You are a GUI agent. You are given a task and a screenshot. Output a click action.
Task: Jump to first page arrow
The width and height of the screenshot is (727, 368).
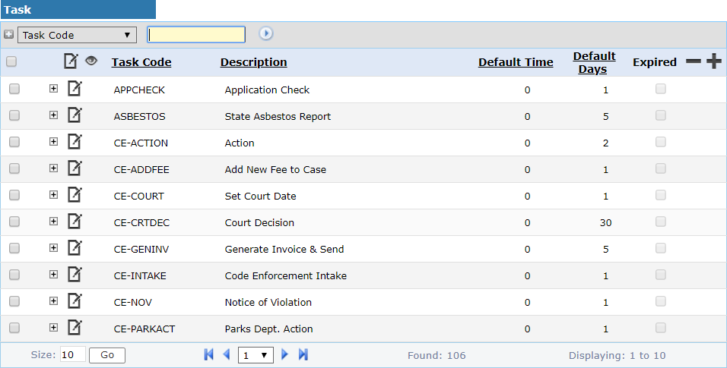pos(208,354)
